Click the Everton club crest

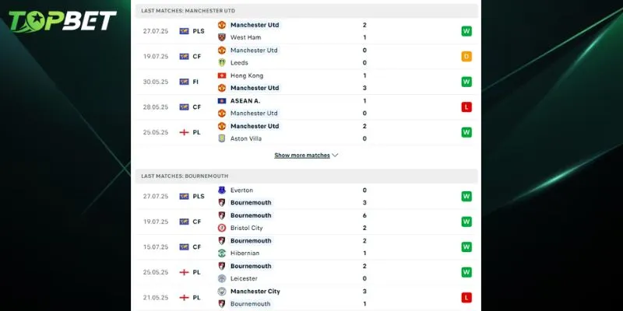click(221, 190)
